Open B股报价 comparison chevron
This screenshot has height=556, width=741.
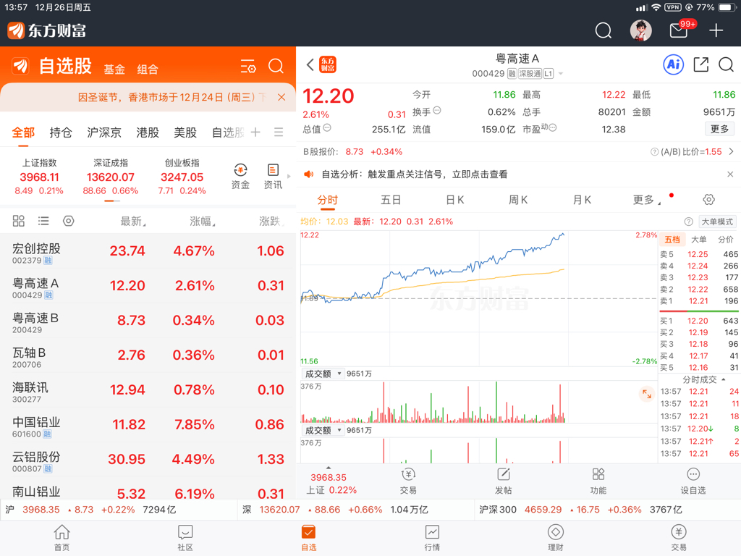pos(732,152)
